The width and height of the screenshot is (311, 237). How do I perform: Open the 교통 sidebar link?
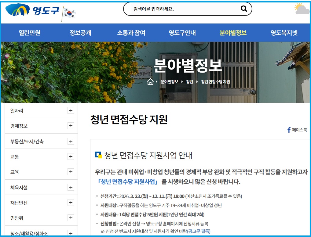tap(15, 156)
